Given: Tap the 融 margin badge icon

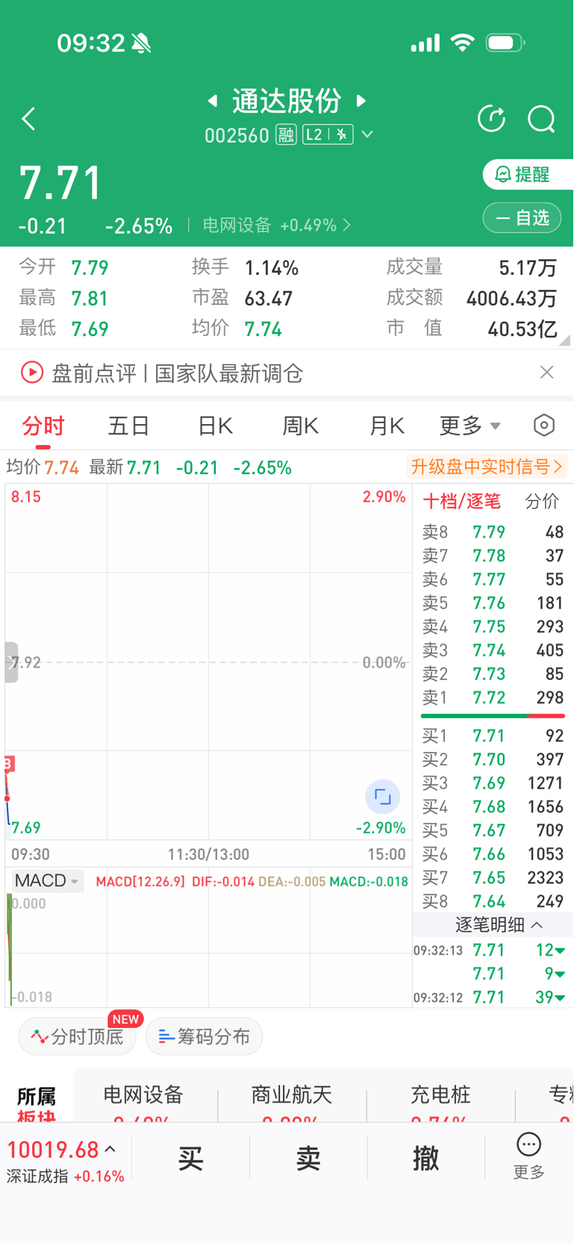Looking at the screenshot, I should pyautogui.click(x=286, y=135).
